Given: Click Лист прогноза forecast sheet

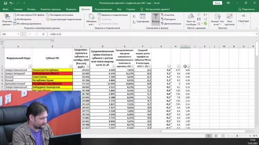Looking at the screenshot, I should point(229,20).
